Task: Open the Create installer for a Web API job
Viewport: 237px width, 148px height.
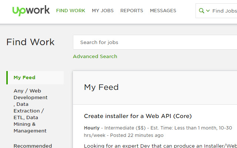Action: coord(138,116)
